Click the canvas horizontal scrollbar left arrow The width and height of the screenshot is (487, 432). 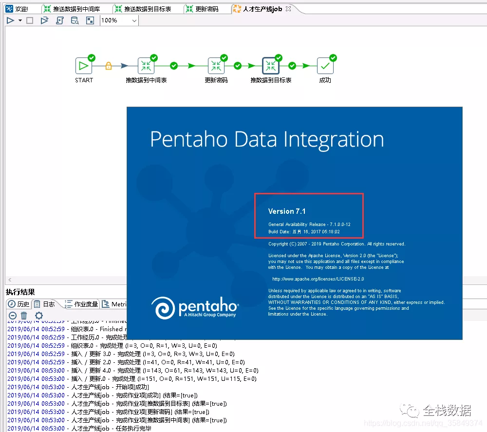point(10,280)
